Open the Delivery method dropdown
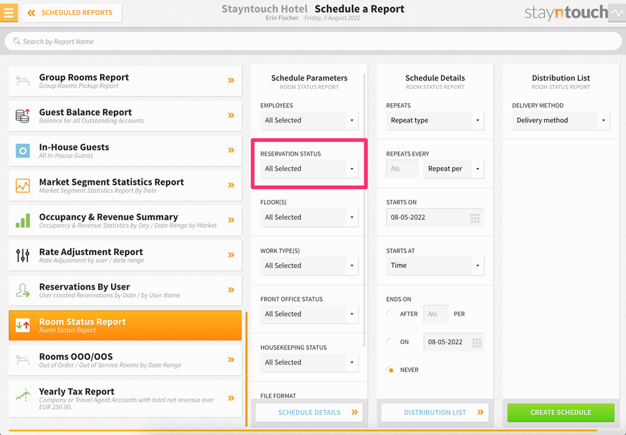The height and width of the screenshot is (435, 626). click(561, 120)
